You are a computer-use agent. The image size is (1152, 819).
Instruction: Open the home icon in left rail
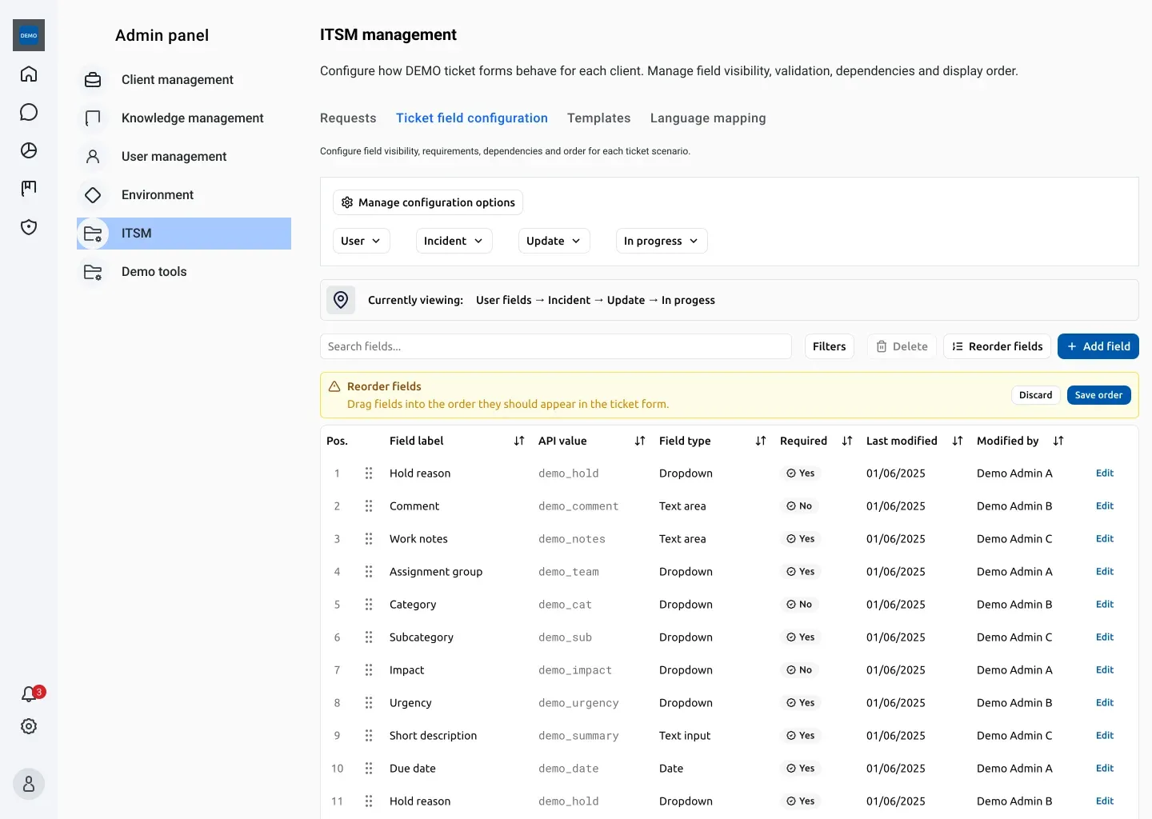pyautogui.click(x=29, y=74)
